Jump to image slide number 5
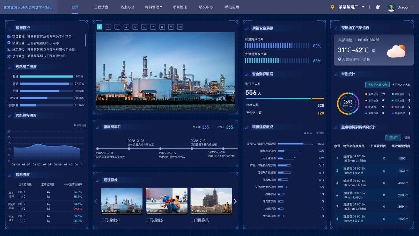This screenshot has height=236, width=419. (135, 27)
